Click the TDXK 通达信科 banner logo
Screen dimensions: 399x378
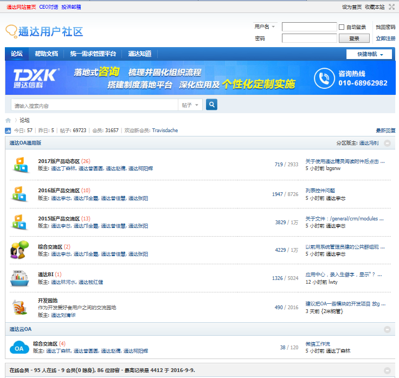click(36, 78)
